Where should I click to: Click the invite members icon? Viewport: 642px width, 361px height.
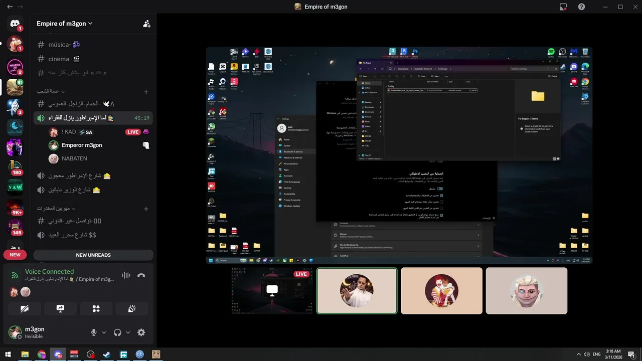[x=146, y=24]
